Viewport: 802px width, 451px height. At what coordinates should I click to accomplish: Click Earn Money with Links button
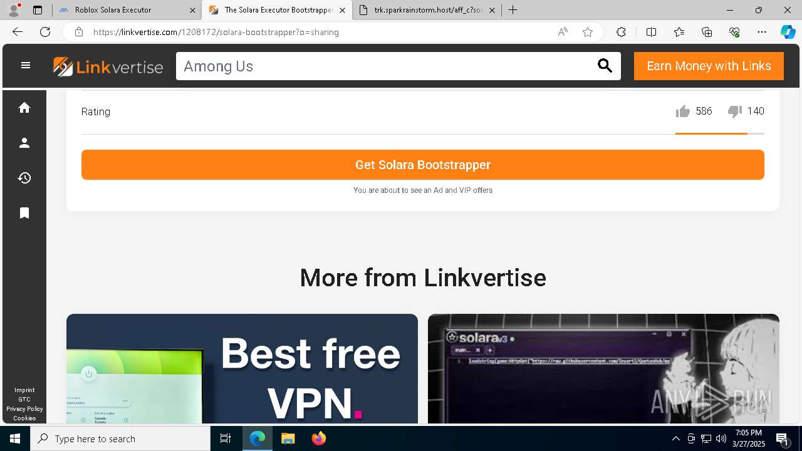point(709,66)
